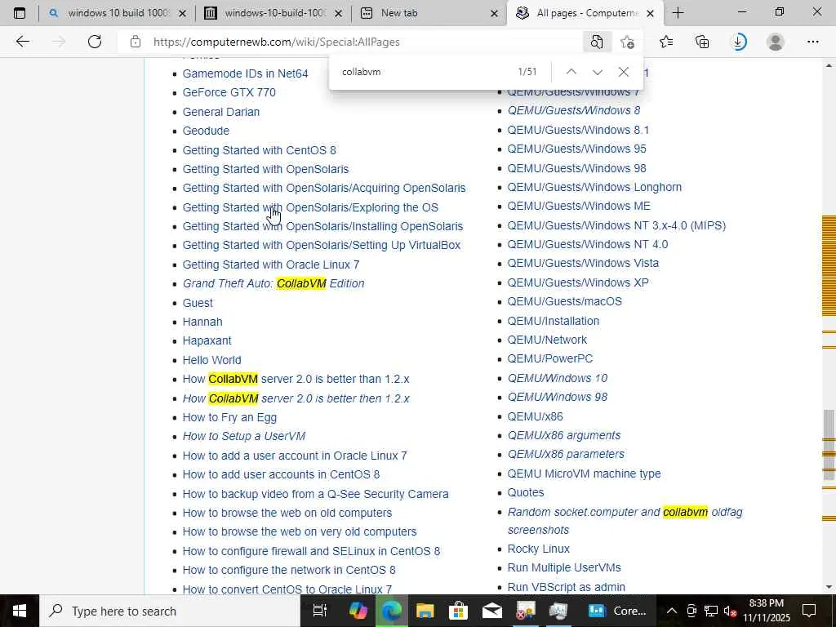Open the profile account icon
Image resolution: width=836 pixels, height=627 pixels.
tap(776, 42)
